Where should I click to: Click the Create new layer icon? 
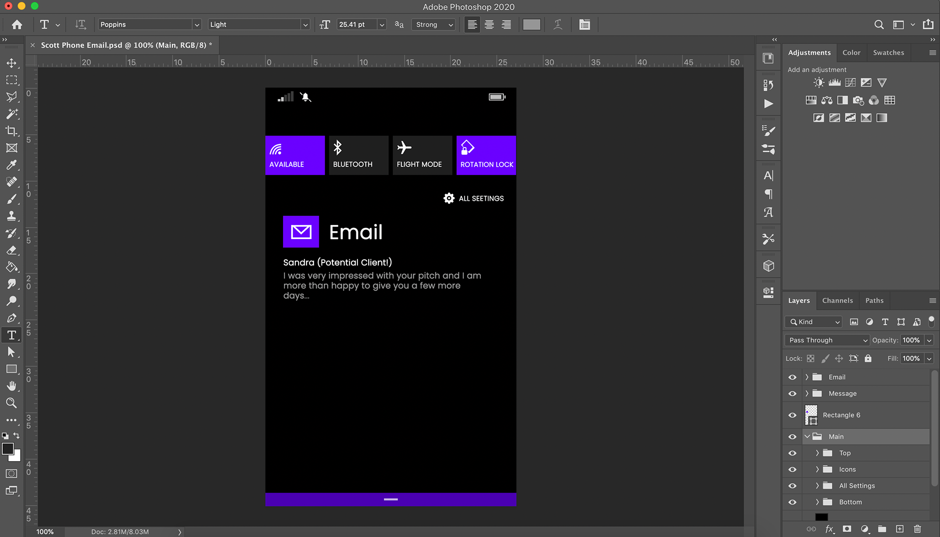point(899,529)
